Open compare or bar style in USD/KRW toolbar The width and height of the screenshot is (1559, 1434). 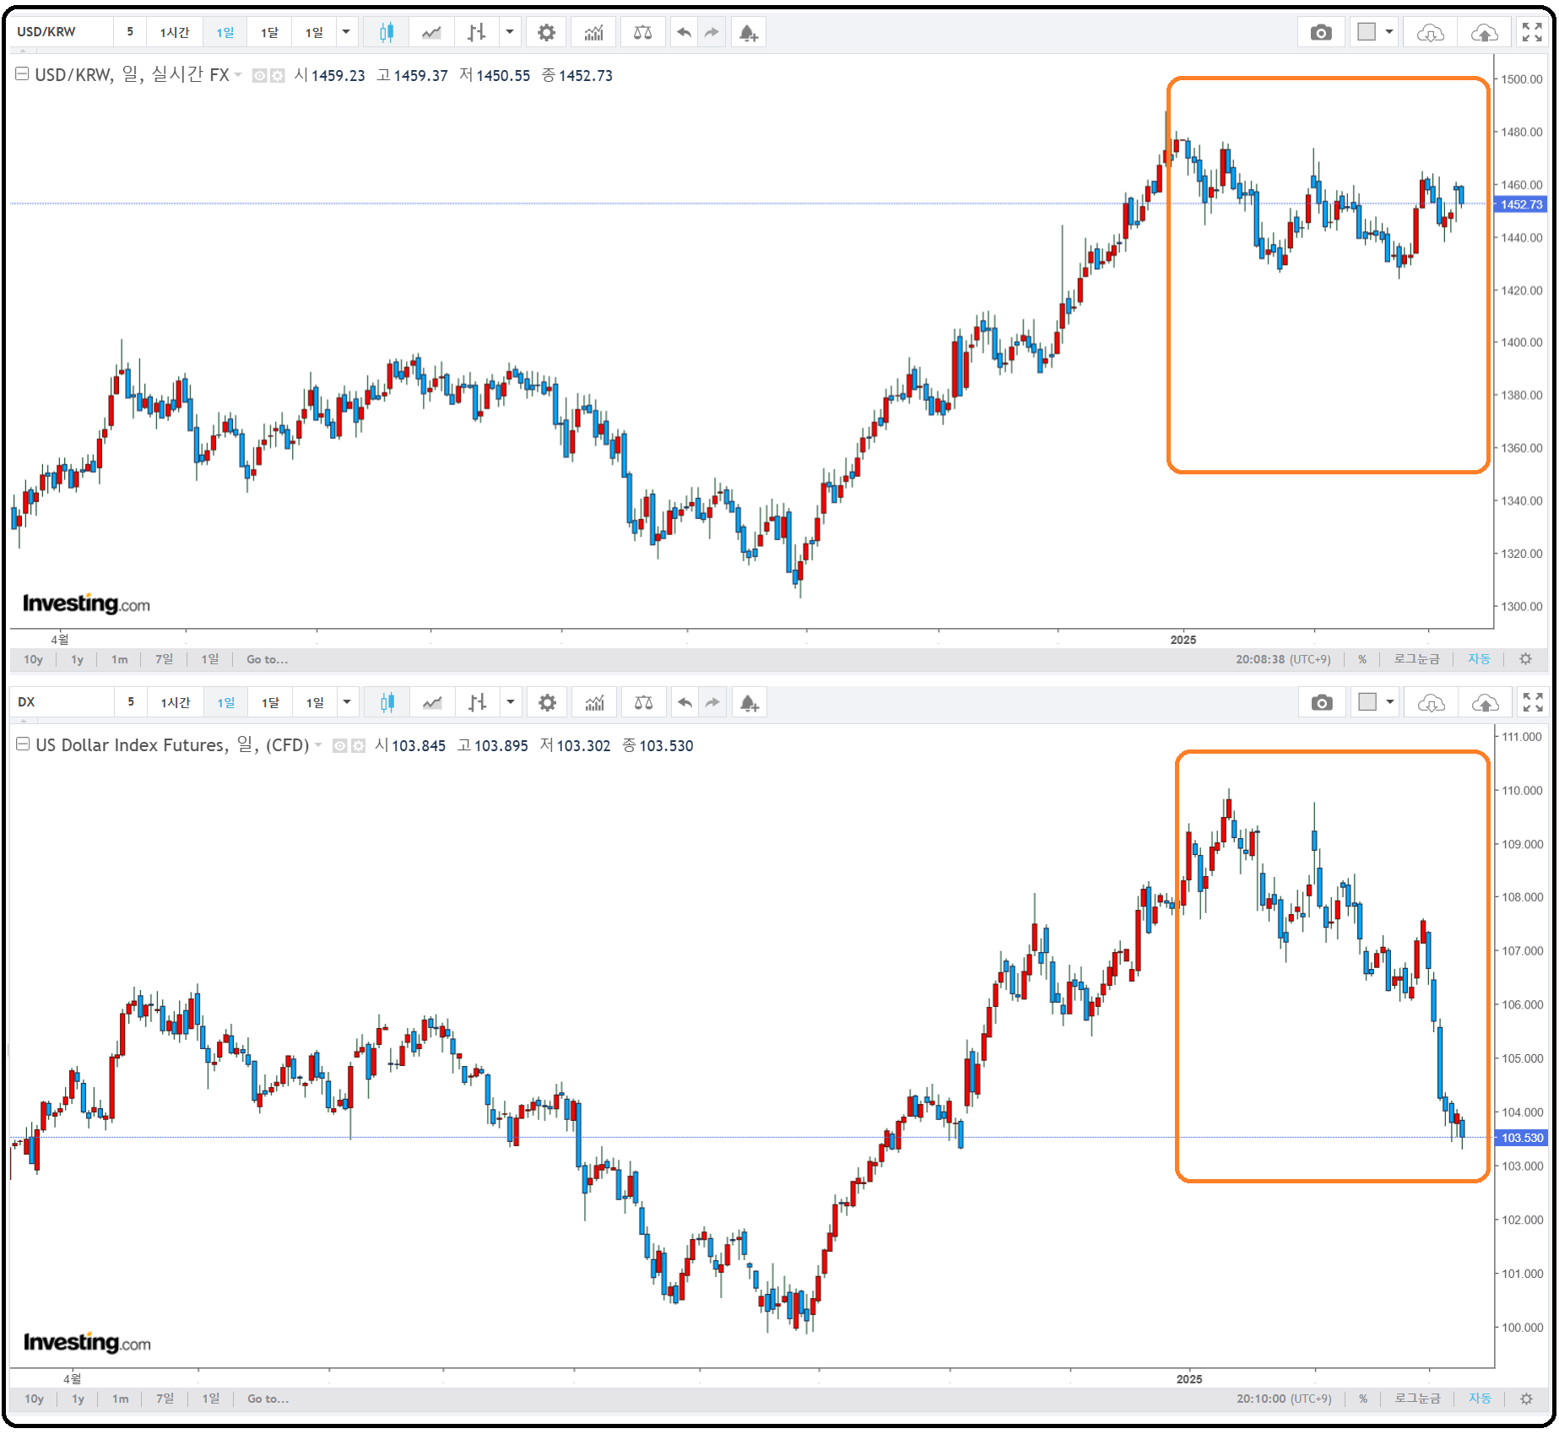click(477, 33)
